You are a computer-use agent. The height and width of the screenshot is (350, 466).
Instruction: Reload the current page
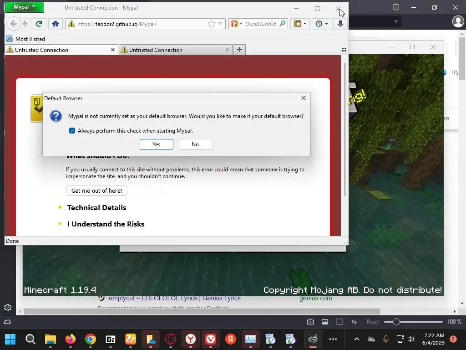39,24
